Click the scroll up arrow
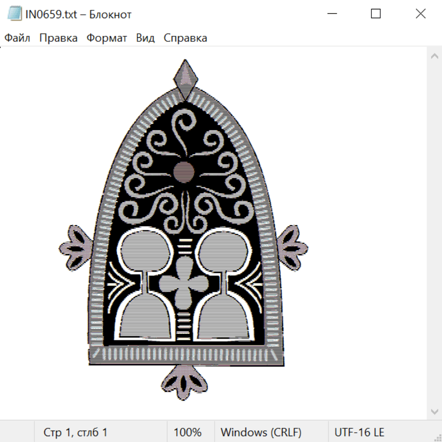The image size is (442, 442). [x=434, y=56]
